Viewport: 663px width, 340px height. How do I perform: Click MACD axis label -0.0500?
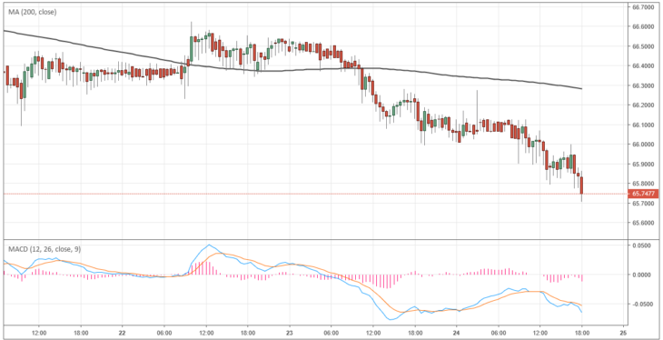click(x=643, y=304)
